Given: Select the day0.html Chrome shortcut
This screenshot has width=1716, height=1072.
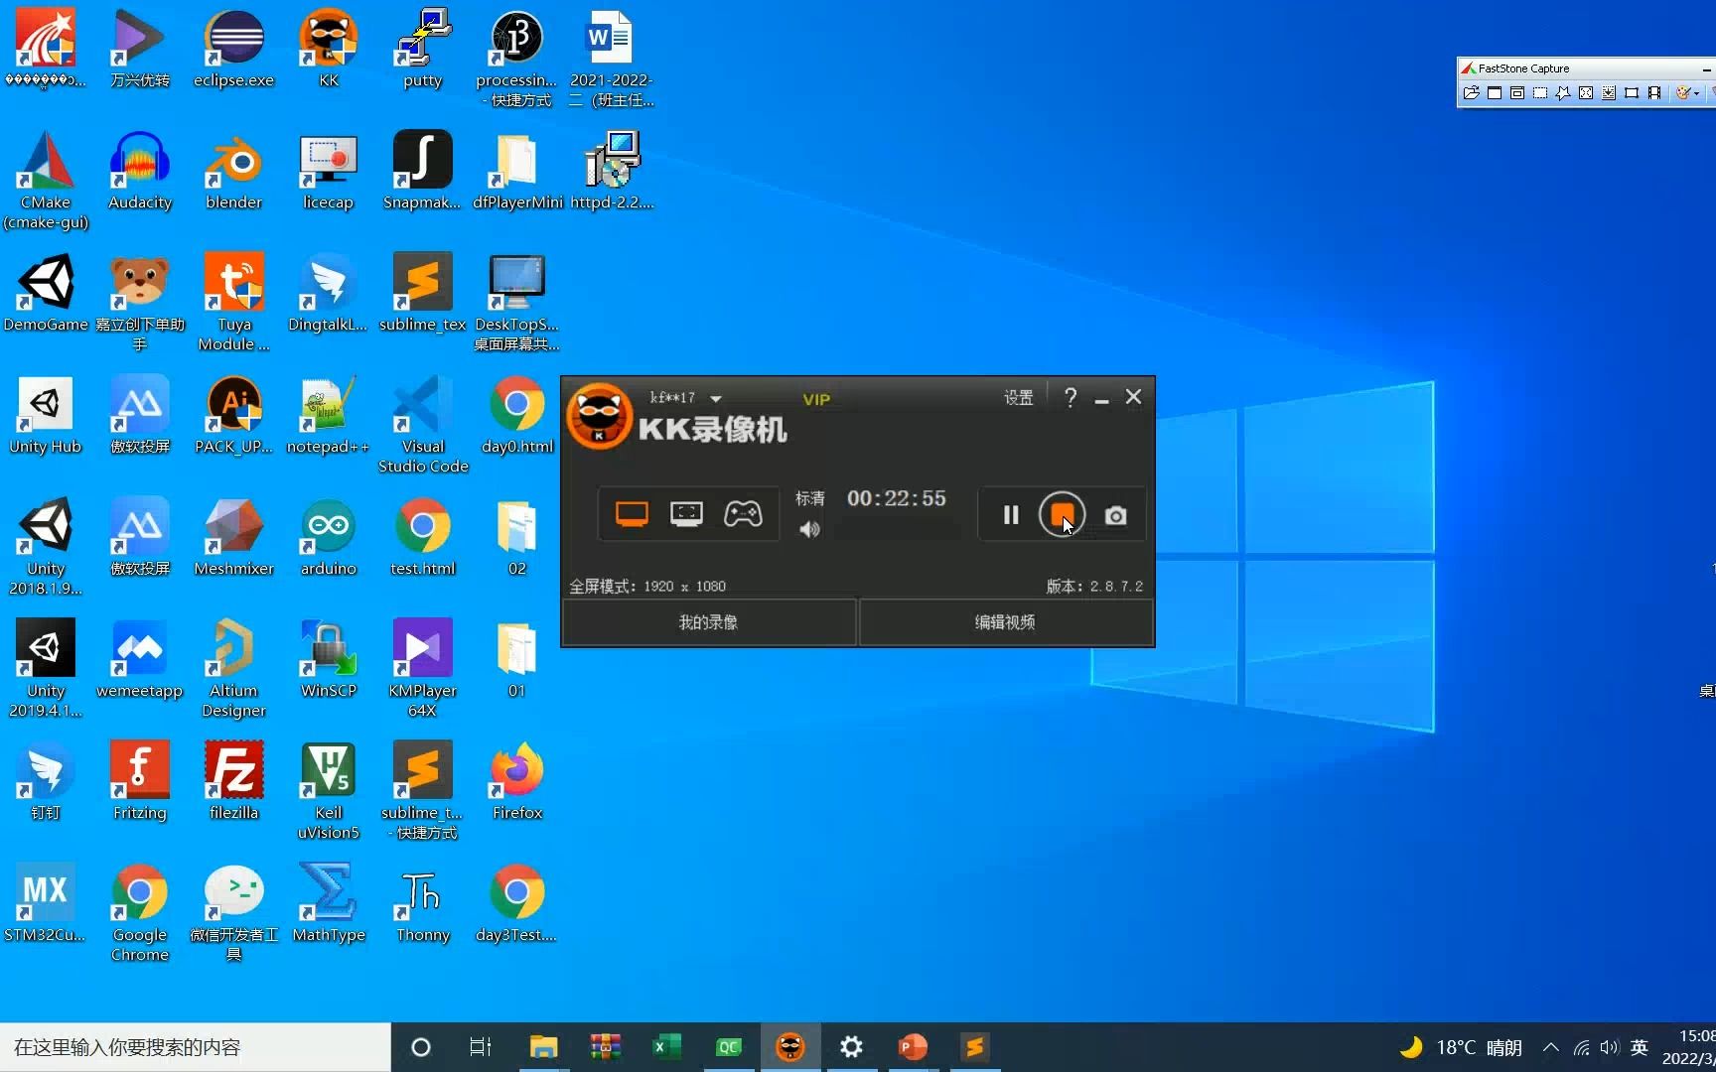Looking at the screenshot, I should click(517, 415).
